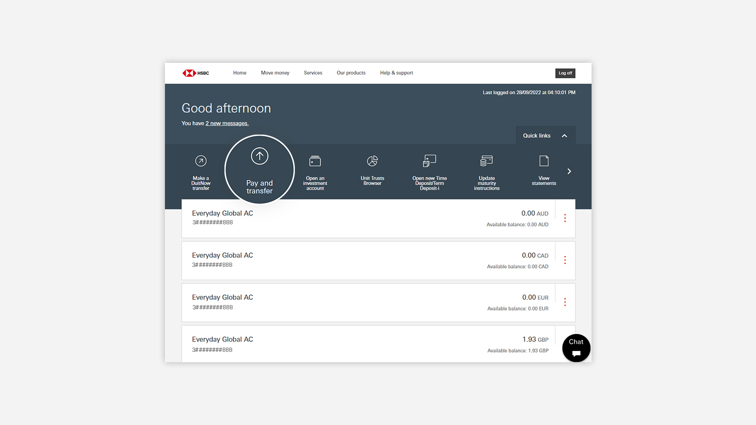Open new Time Deposit/Term Deposit-i icon
756x425 pixels.
[430, 161]
